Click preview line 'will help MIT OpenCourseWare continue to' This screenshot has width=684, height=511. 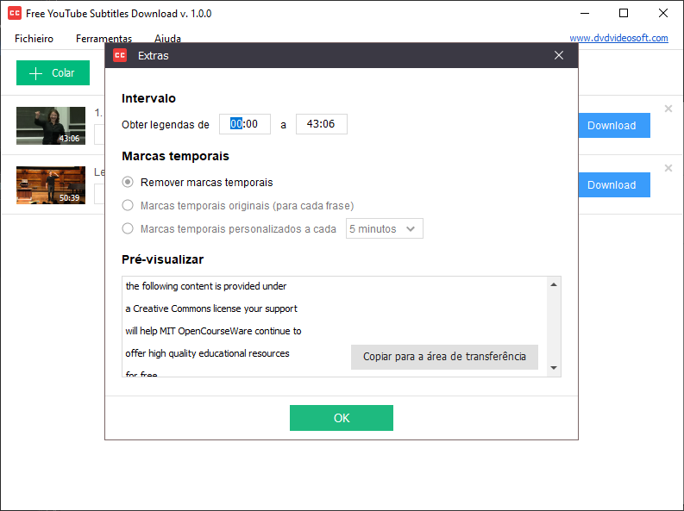[x=213, y=331]
